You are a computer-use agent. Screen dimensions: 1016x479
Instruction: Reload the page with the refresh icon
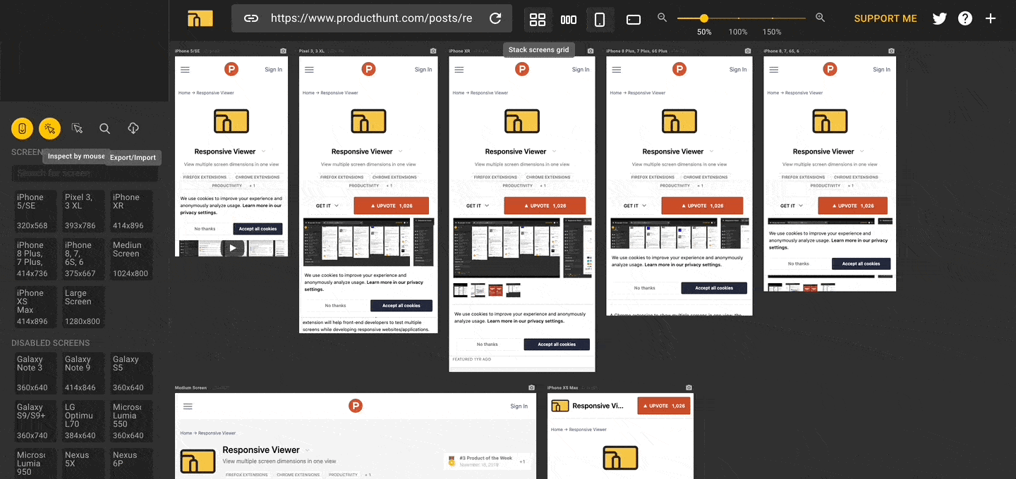coord(495,18)
